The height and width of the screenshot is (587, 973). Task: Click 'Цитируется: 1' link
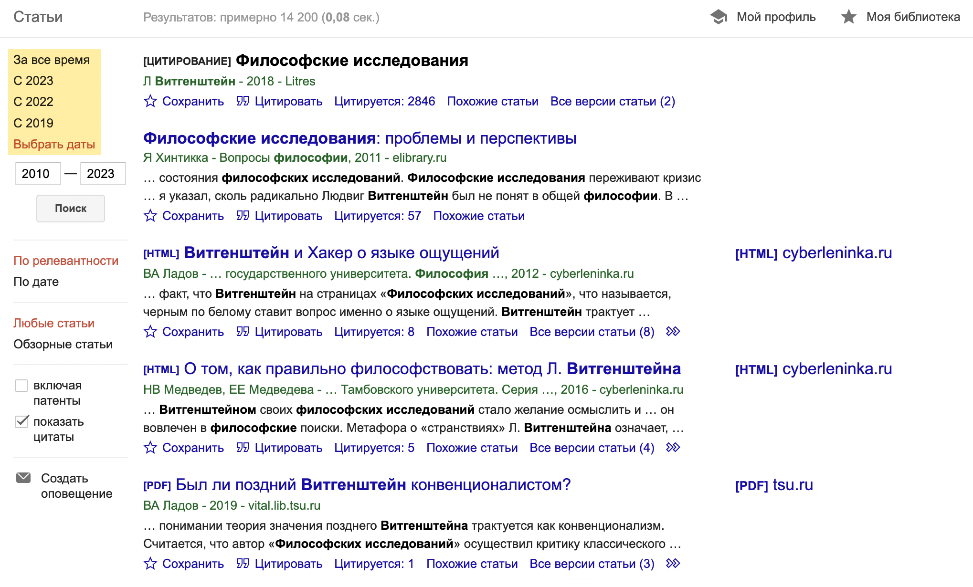pyautogui.click(x=374, y=564)
